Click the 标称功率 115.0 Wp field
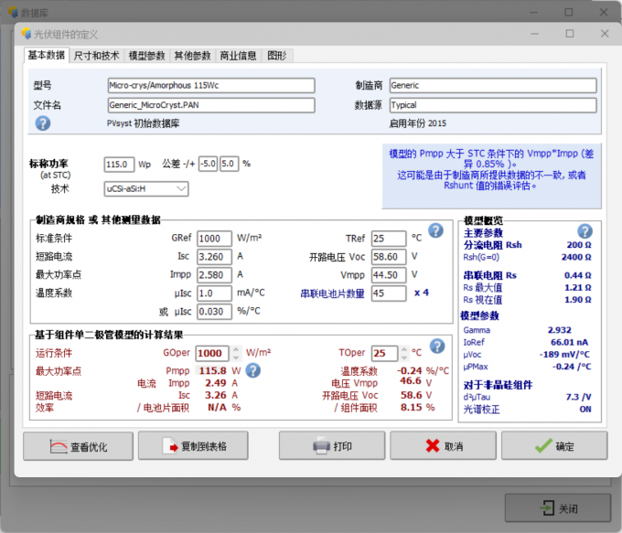This screenshot has height=533, width=622. (119, 165)
